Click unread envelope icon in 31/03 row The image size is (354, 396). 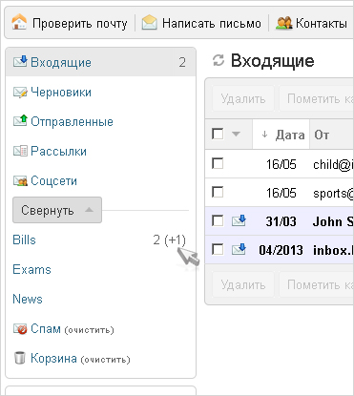click(x=239, y=220)
